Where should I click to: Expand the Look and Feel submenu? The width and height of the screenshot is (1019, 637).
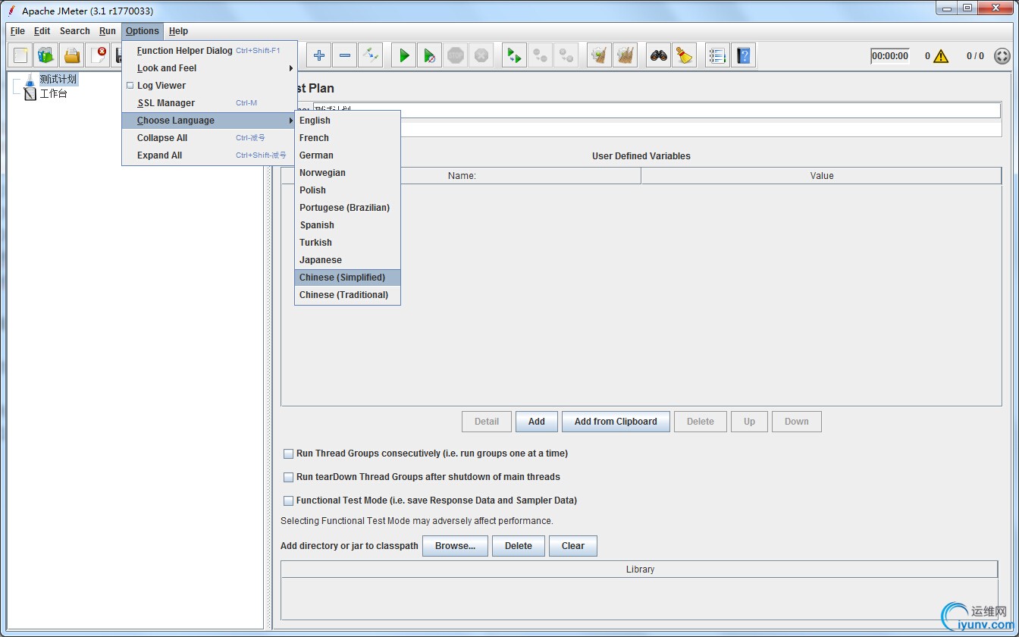tap(209, 68)
